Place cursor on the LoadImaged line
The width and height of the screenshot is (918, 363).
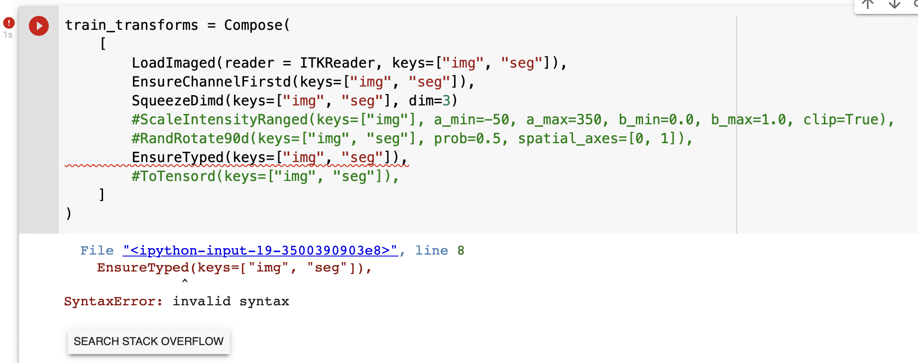click(x=348, y=63)
